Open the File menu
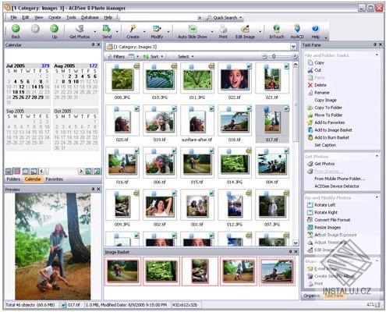Image resolution: width=386 pixels, height=312 pixels. pyautogui.click(x=13, y=17)
